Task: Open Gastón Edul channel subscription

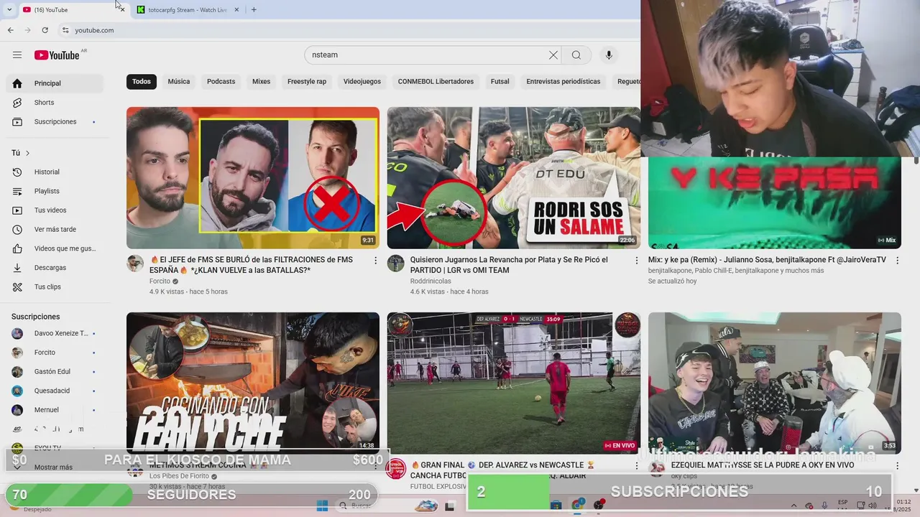Action: coord(55,371)
